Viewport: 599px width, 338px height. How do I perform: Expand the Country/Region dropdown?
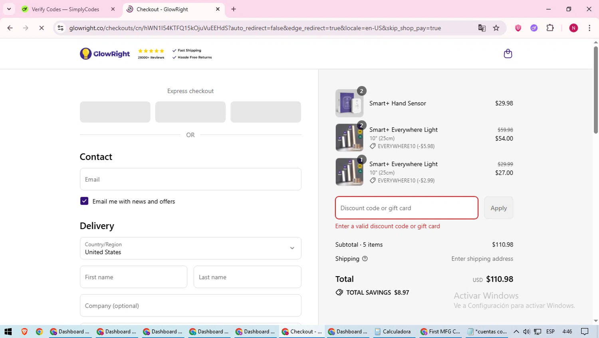coord(190,248)
